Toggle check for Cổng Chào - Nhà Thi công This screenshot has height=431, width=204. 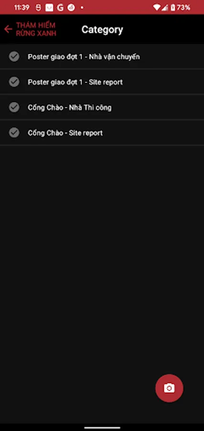[x=14, y=107]
